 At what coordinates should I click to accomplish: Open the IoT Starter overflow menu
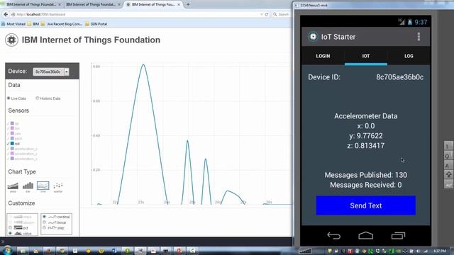(x=419, y=37)
